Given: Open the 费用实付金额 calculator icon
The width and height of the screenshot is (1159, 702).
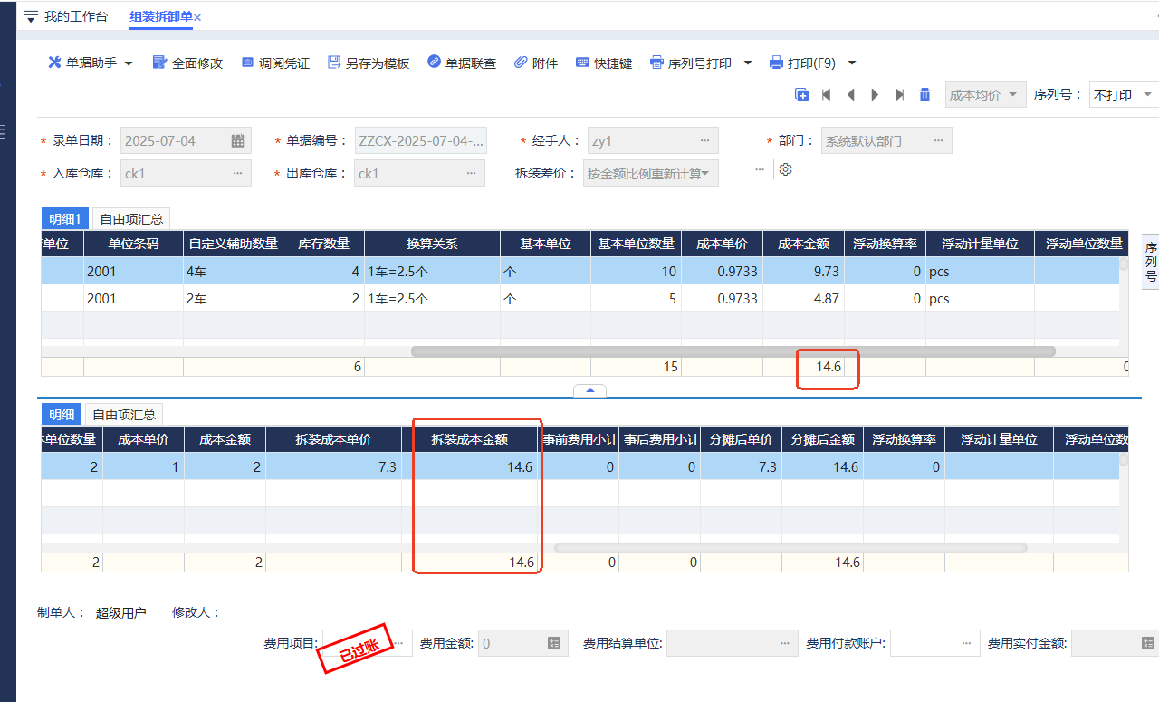Looking at the screenshot, I should coord(1148,643).
